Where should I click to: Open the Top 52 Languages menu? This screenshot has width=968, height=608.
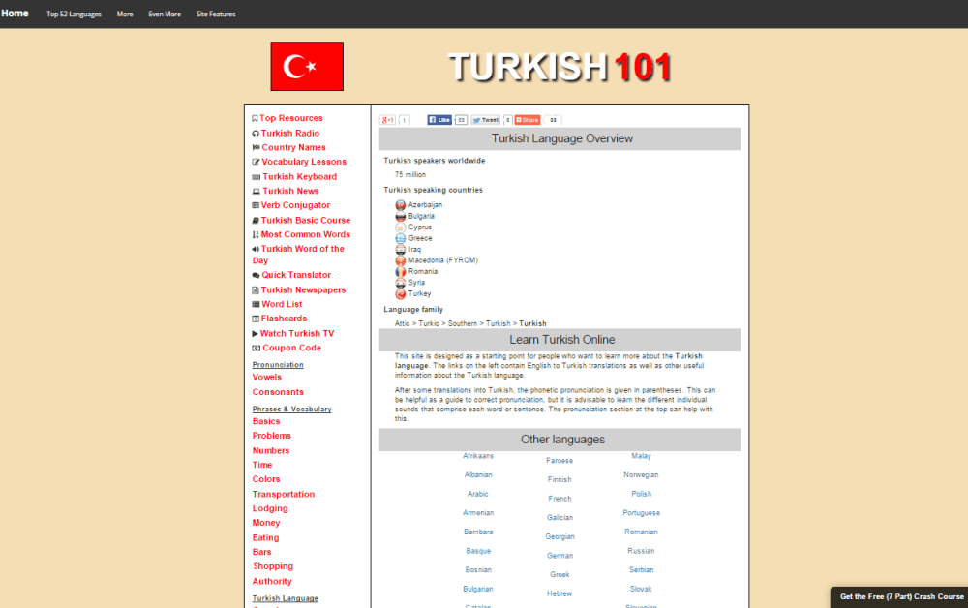click(x=75, y=14)
